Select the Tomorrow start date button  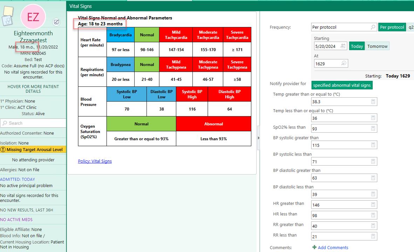click(377, 46)
